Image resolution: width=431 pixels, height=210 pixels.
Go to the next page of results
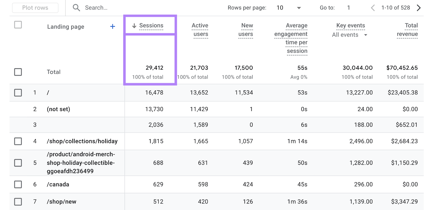tap(419, 8)
